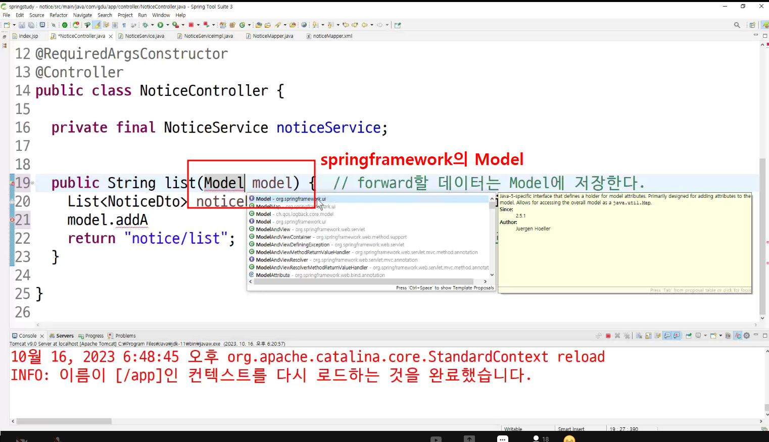Click the editor vertical scrollbar thumb

click(x=762, y=236)
